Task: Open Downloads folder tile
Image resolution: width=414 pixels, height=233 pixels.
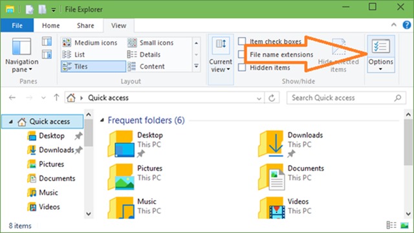Action: [x=290, y=144]
